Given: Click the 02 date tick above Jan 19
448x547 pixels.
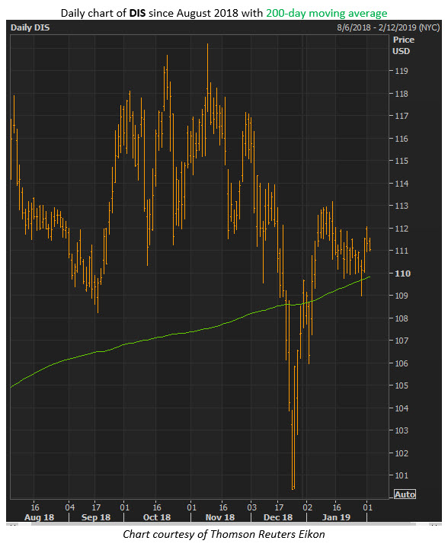Looking at the screenshot, I should (x=307, y=507).
